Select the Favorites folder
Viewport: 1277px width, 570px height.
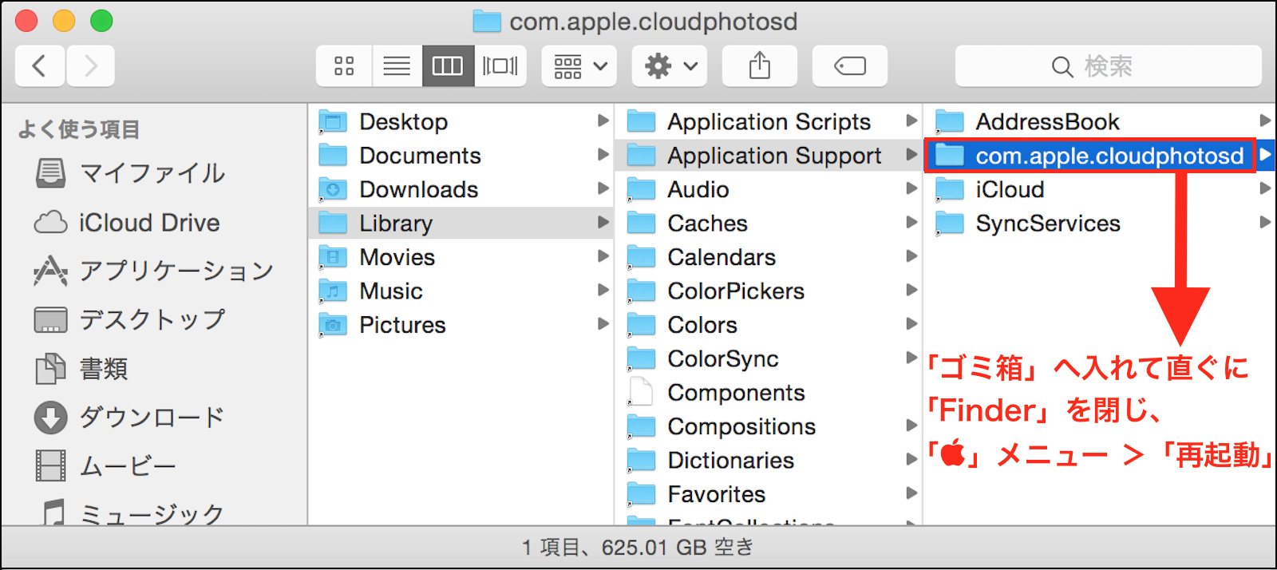769,494
